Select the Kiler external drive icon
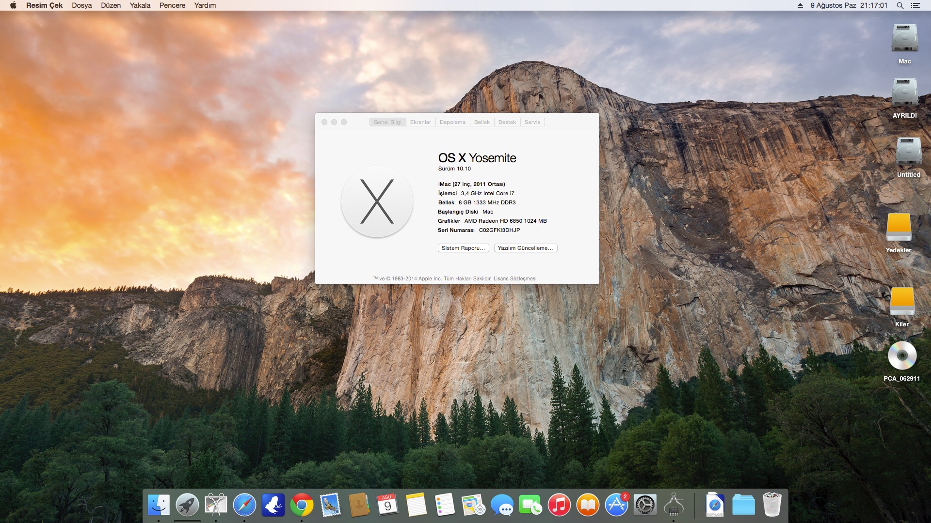 [902, 301]
